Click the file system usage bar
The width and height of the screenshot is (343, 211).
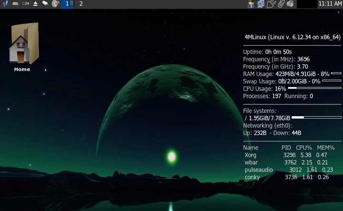click(x=317, y=117)
